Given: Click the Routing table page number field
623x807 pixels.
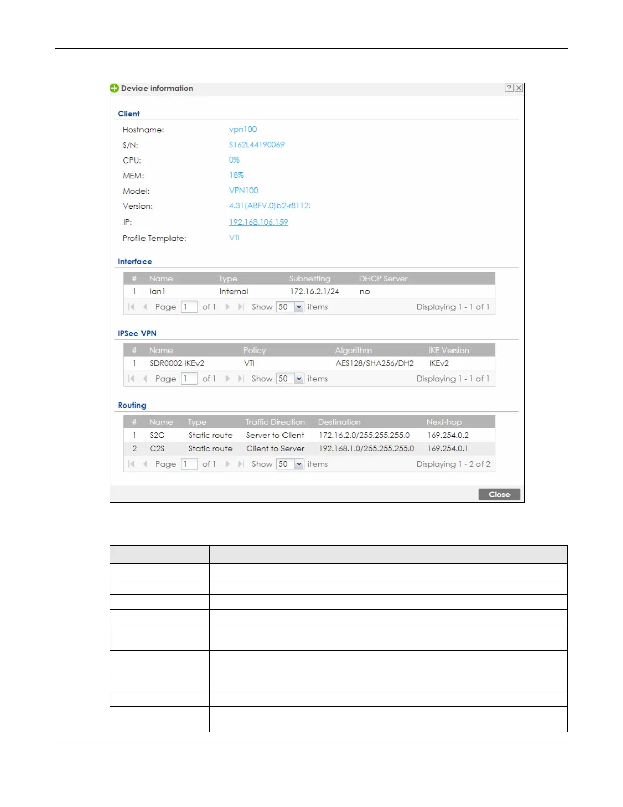Looking at the screenshot, I should coord(189,464).
